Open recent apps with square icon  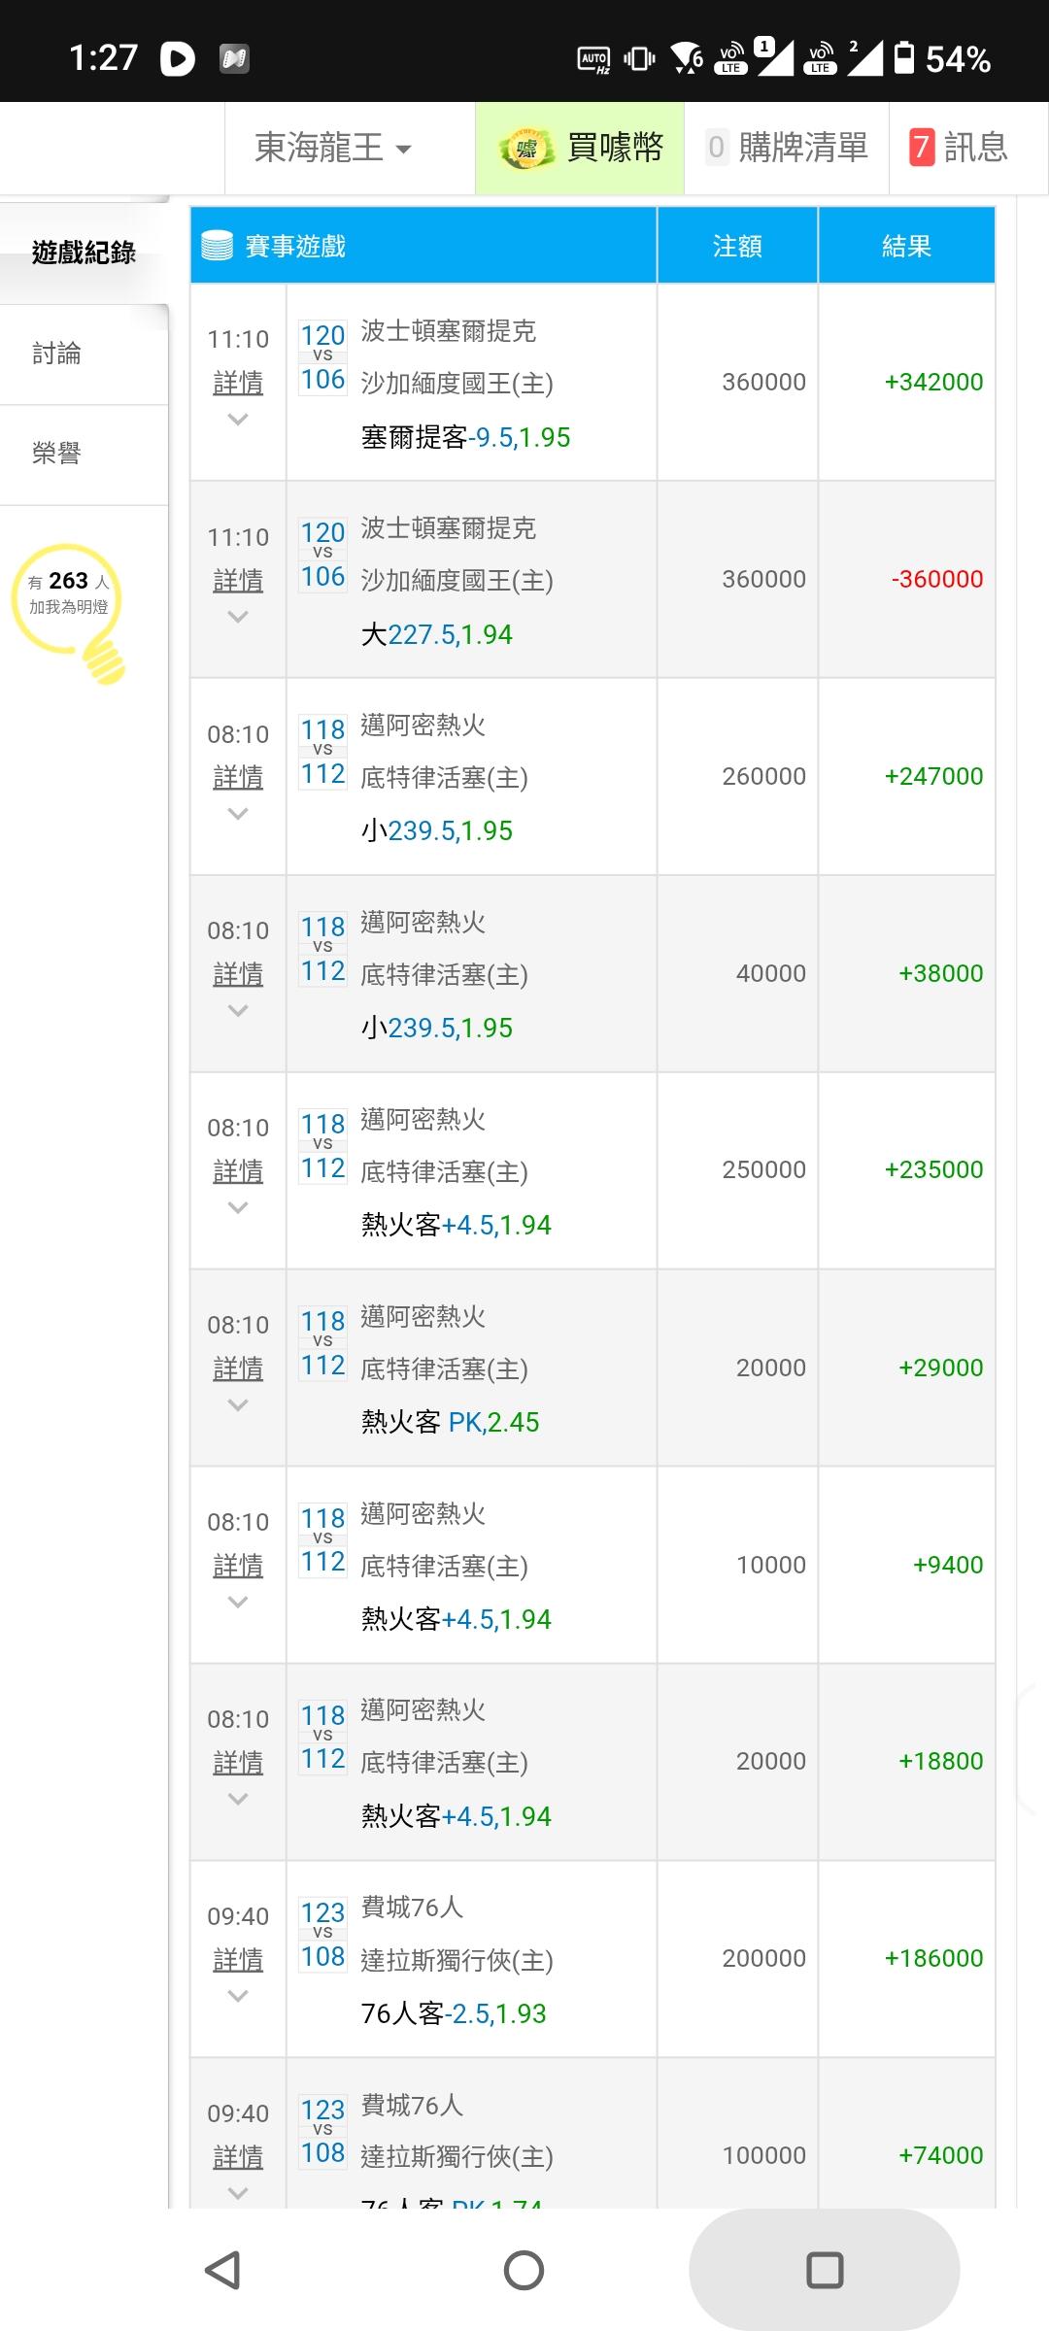(x=825, y=2270)
